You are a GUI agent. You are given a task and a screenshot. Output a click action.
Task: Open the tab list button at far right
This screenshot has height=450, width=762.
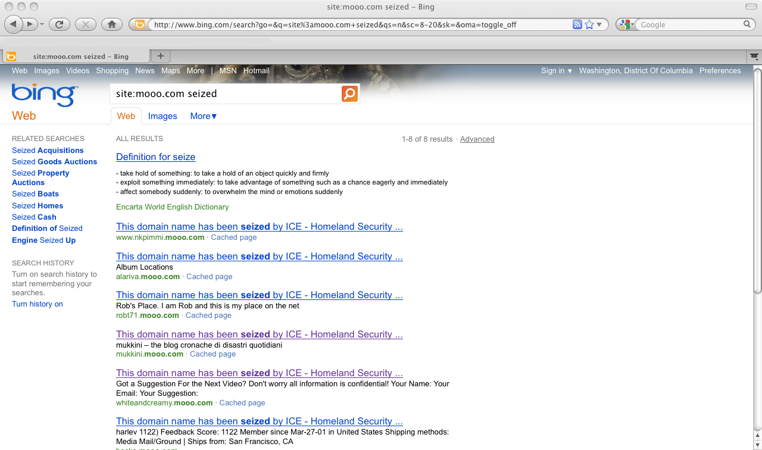tap(754, 57)
